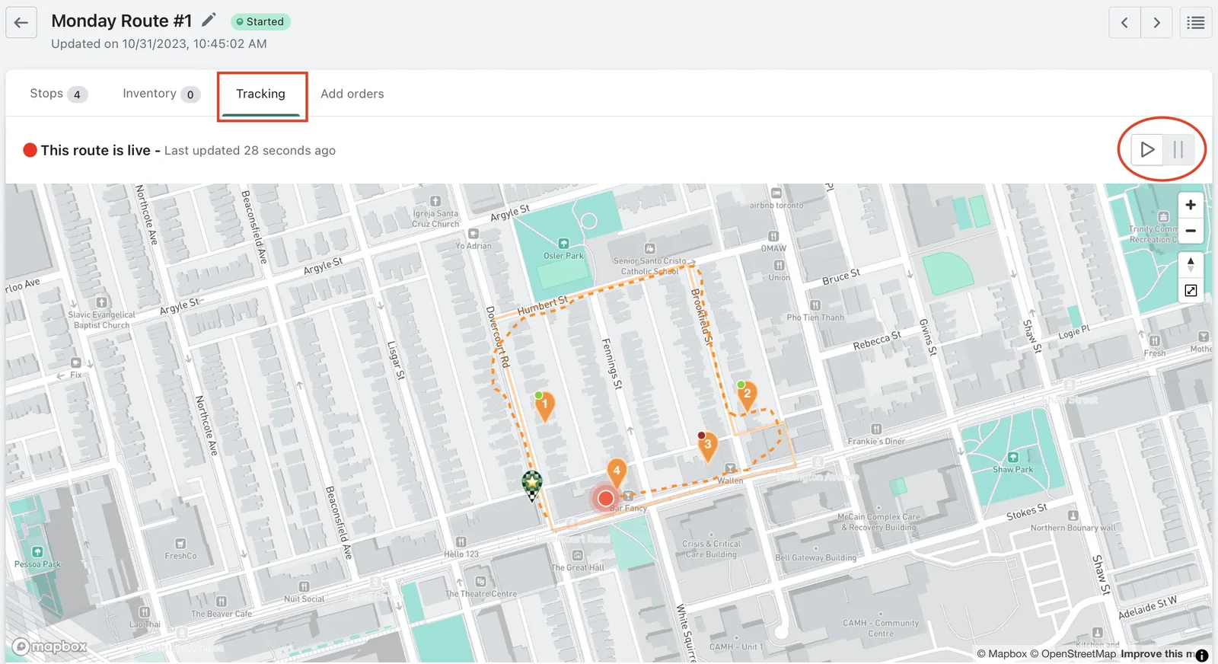
Task: Open the OpenStreetMap attribution link
Action: pos(1073,654)
